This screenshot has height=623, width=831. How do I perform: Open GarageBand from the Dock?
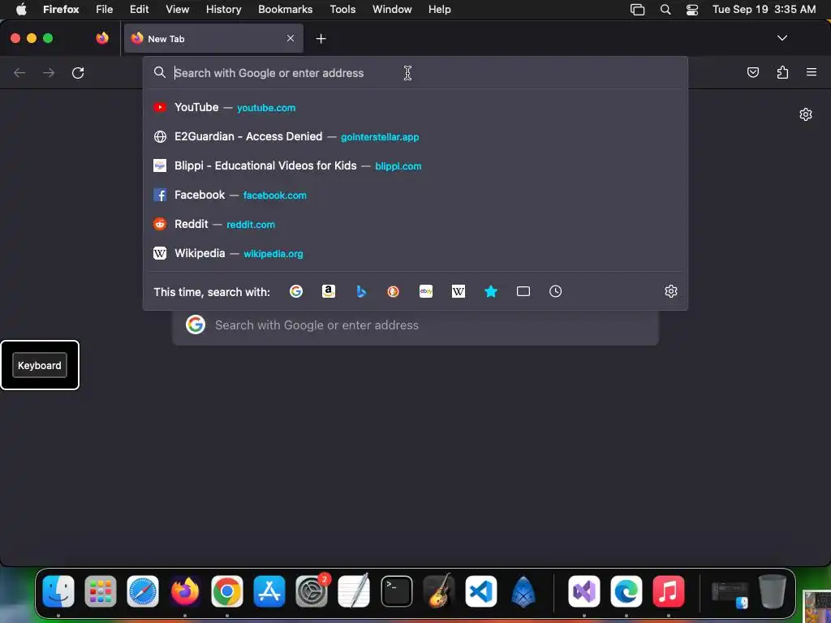click(439, 591)
